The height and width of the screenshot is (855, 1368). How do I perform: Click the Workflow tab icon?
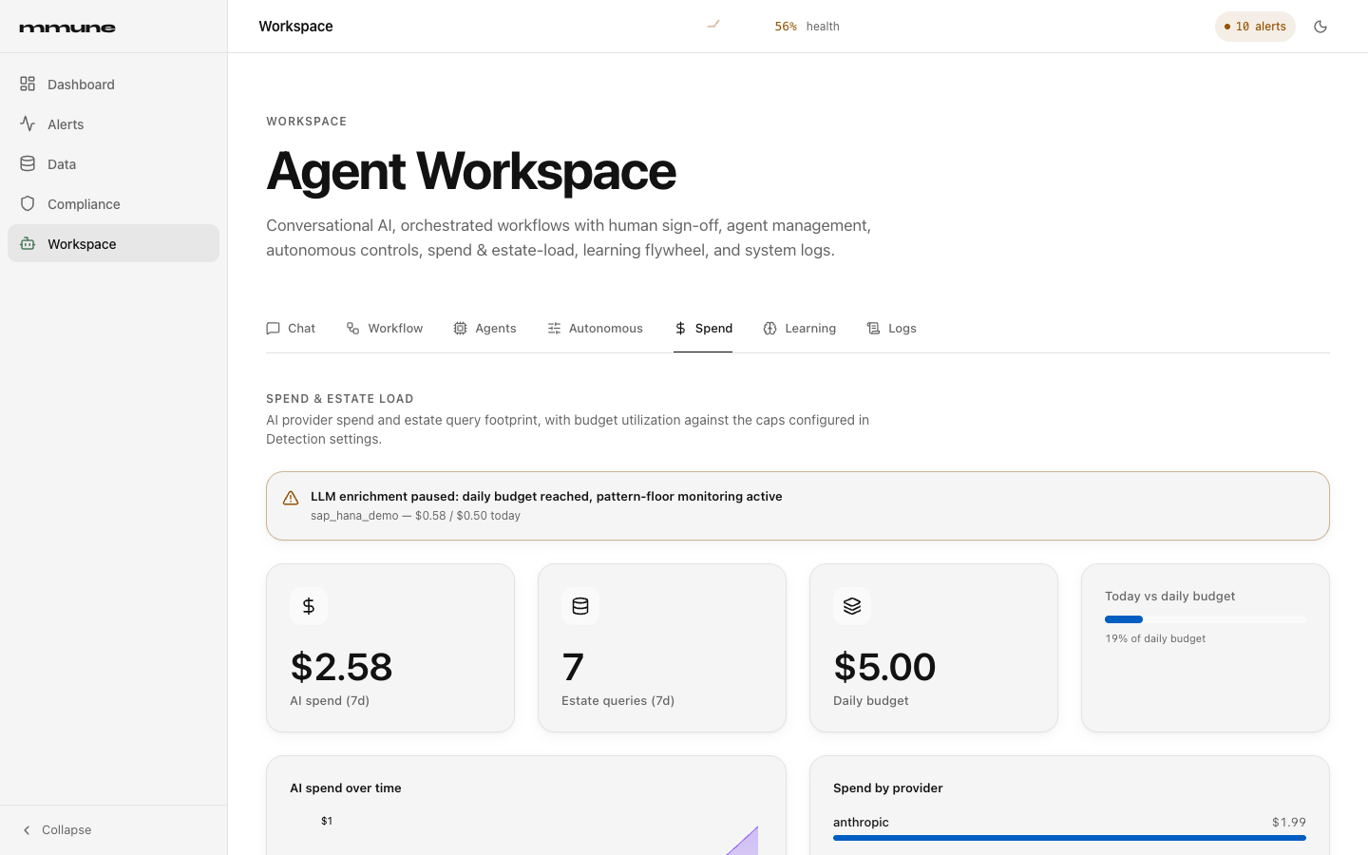[352, 328]
